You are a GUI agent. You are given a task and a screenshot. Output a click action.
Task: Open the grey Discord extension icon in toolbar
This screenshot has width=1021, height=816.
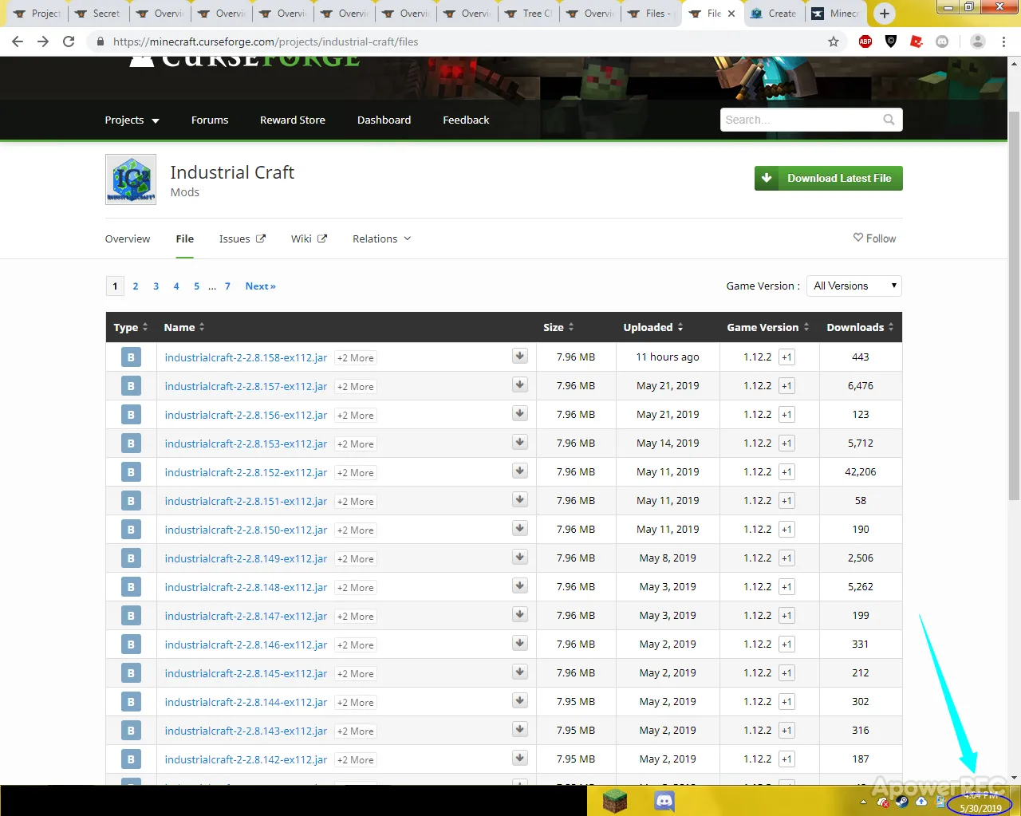942,41
